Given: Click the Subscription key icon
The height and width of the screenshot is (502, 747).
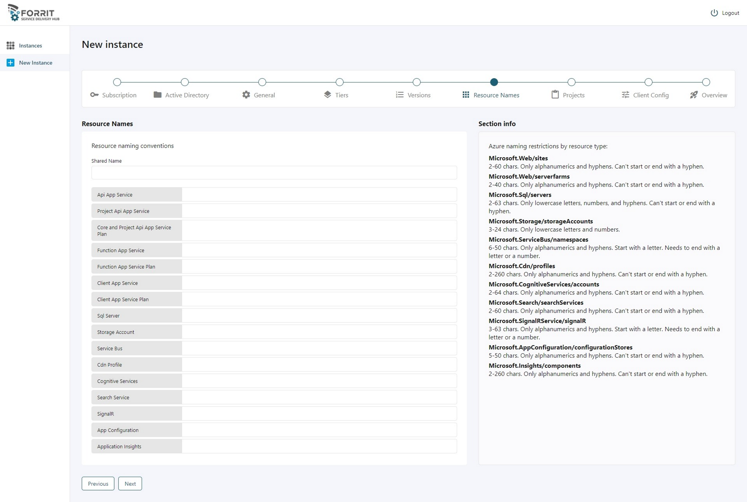Looking at the screenshot, I should pos(94,95).
